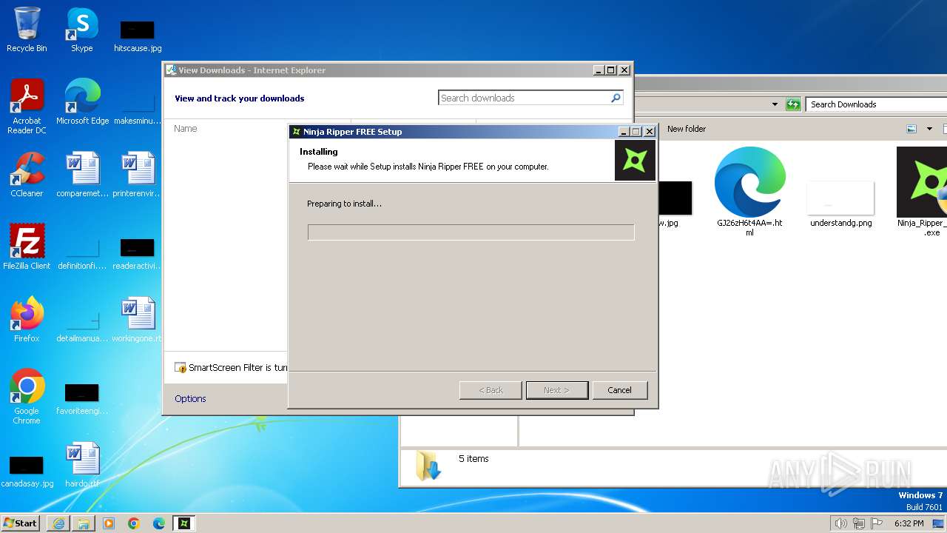
Task: Change view icon in Explorer toolbar
Action: [911, 129]
